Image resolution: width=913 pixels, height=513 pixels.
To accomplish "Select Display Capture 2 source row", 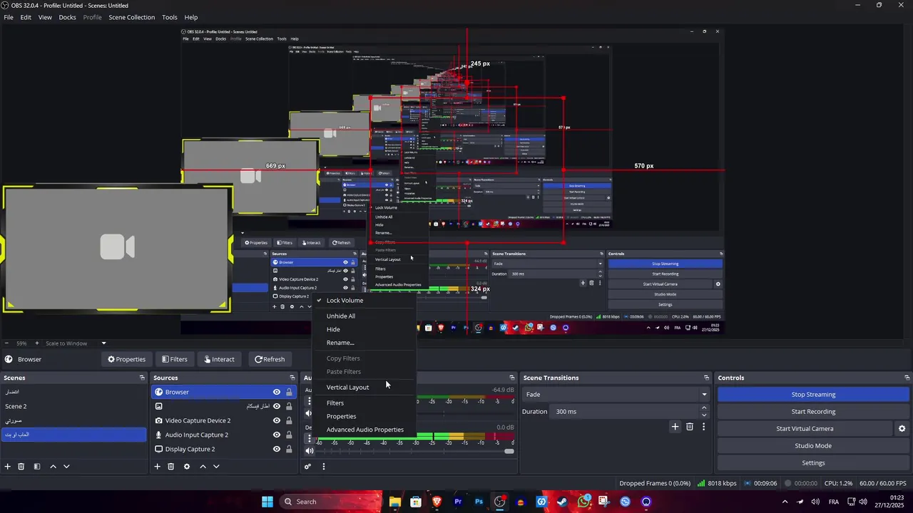I will (x=223, y=449).
